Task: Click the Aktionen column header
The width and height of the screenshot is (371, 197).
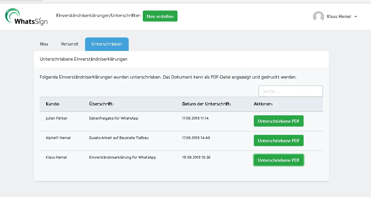Action: pos(263,104)
